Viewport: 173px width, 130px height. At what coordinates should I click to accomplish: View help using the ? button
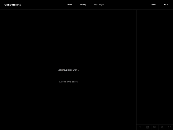coord(140,127)
